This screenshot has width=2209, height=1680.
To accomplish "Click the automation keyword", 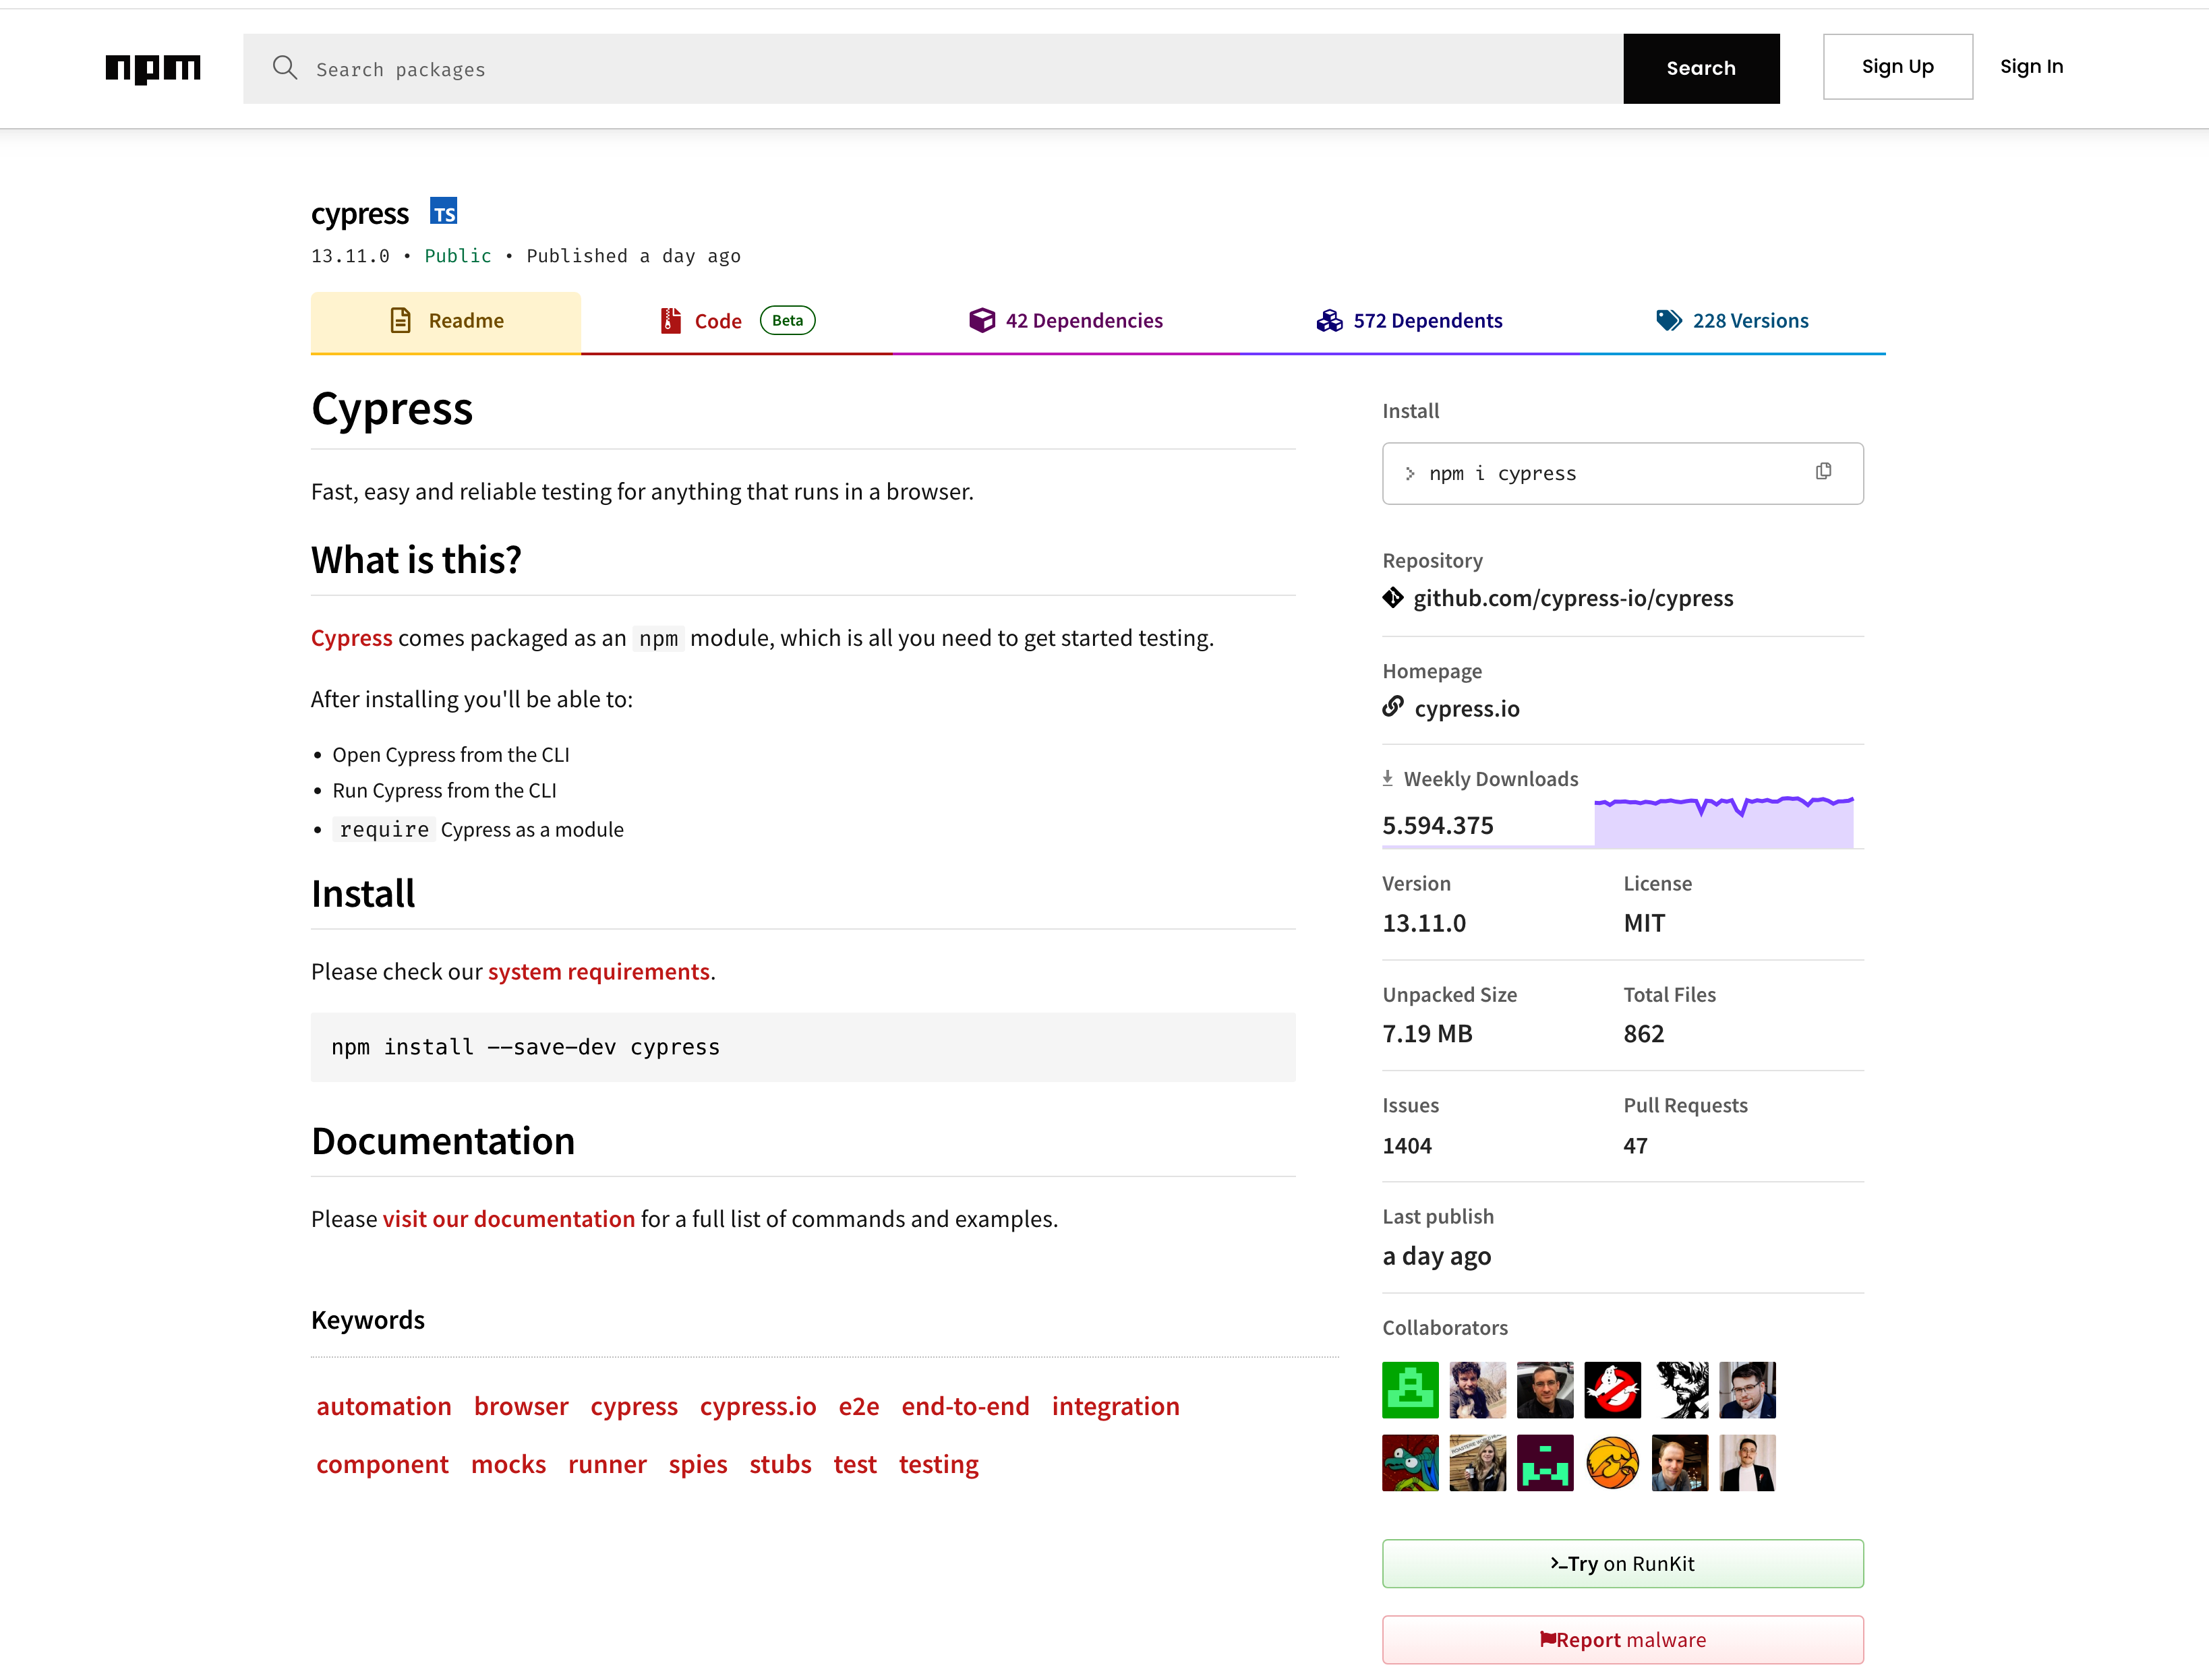I will coord(384,1406).
